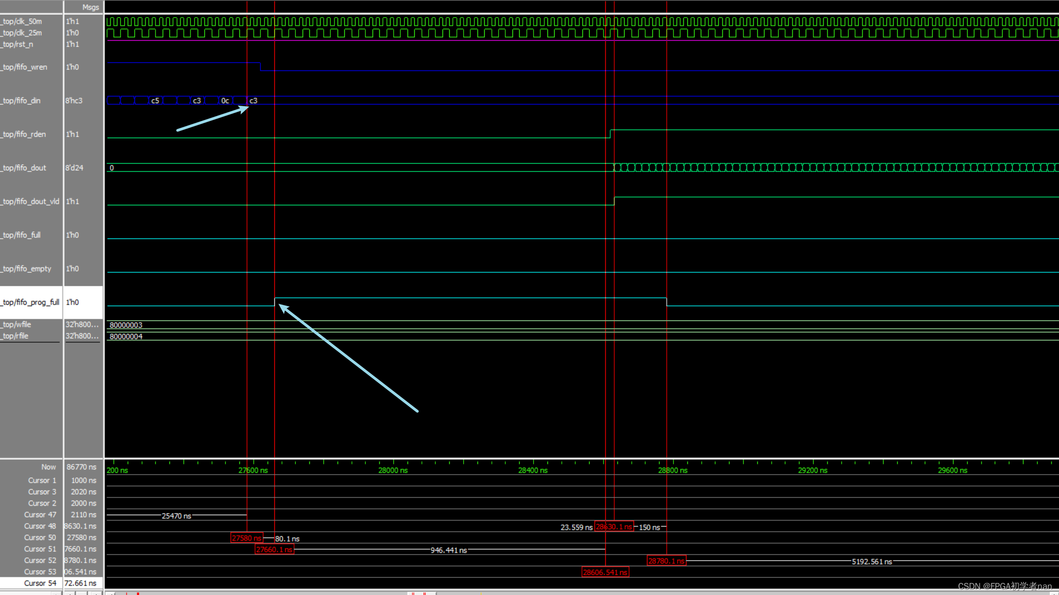The height and width of the screenshot is (595, 1059).
Task: Click the Now time label
Action: [x=48, y=467]
